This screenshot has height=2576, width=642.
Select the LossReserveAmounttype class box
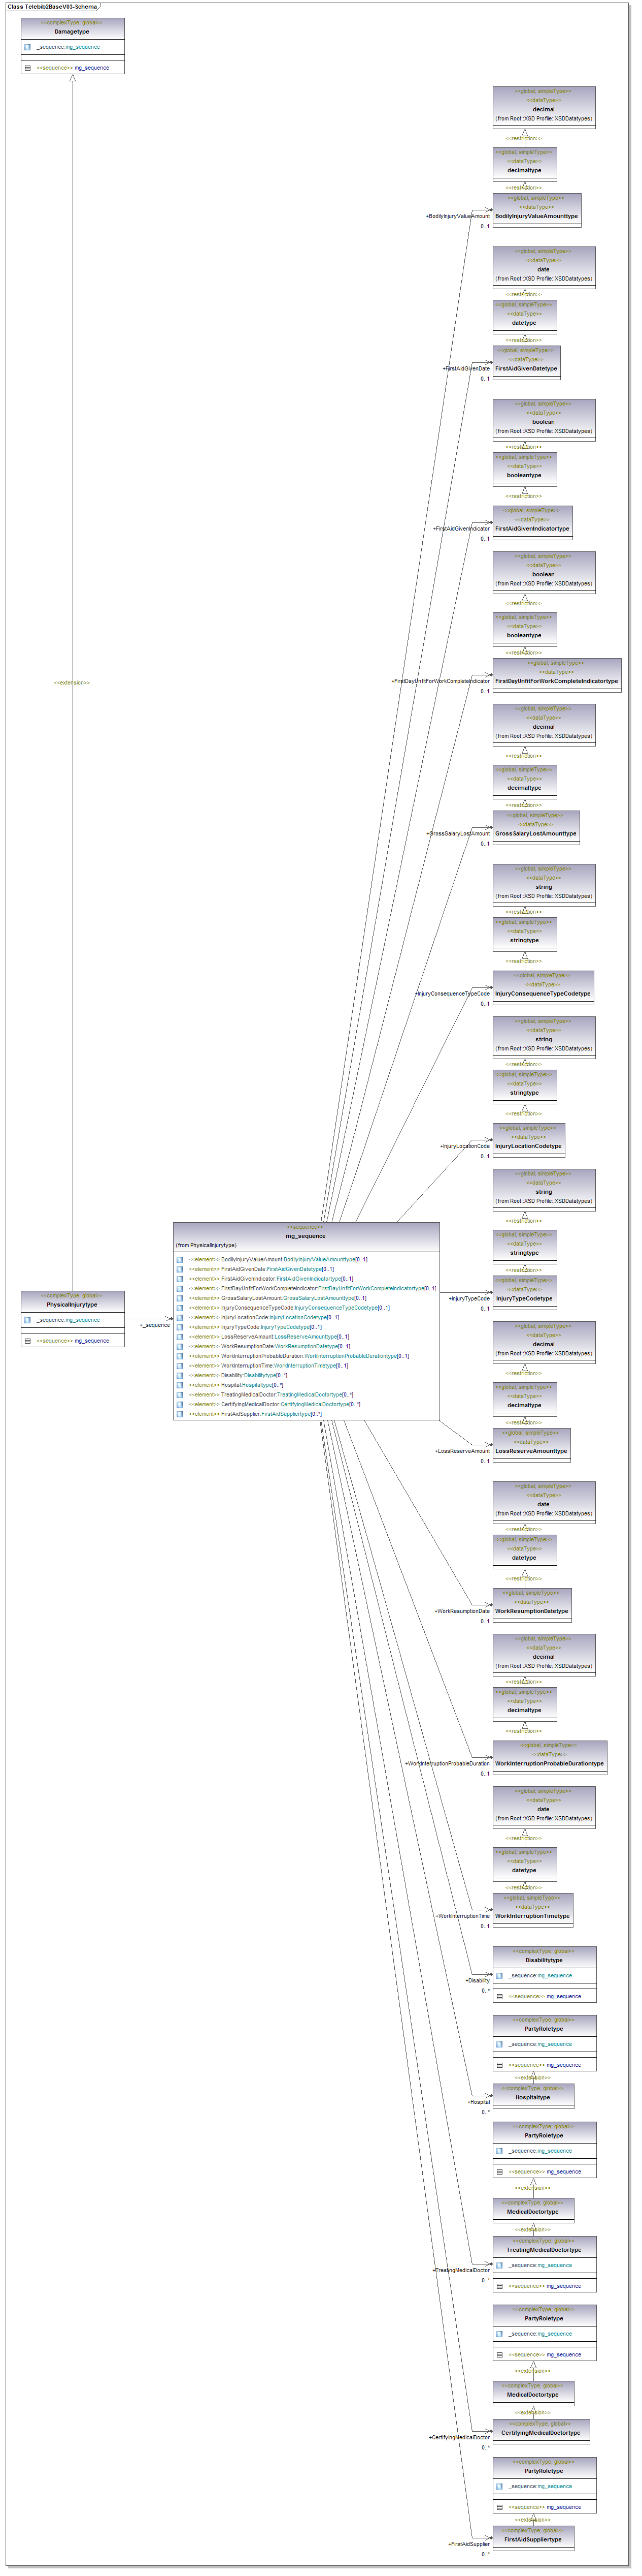click(x=531, y=1445)
